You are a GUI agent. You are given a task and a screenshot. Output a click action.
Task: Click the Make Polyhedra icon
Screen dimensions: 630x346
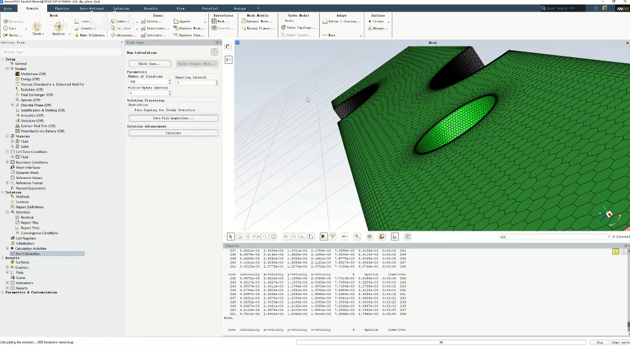pos(76,35)
